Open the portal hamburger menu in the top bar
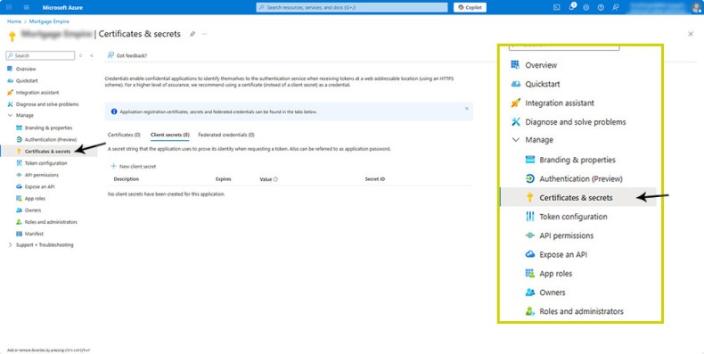 coord(27,8)
